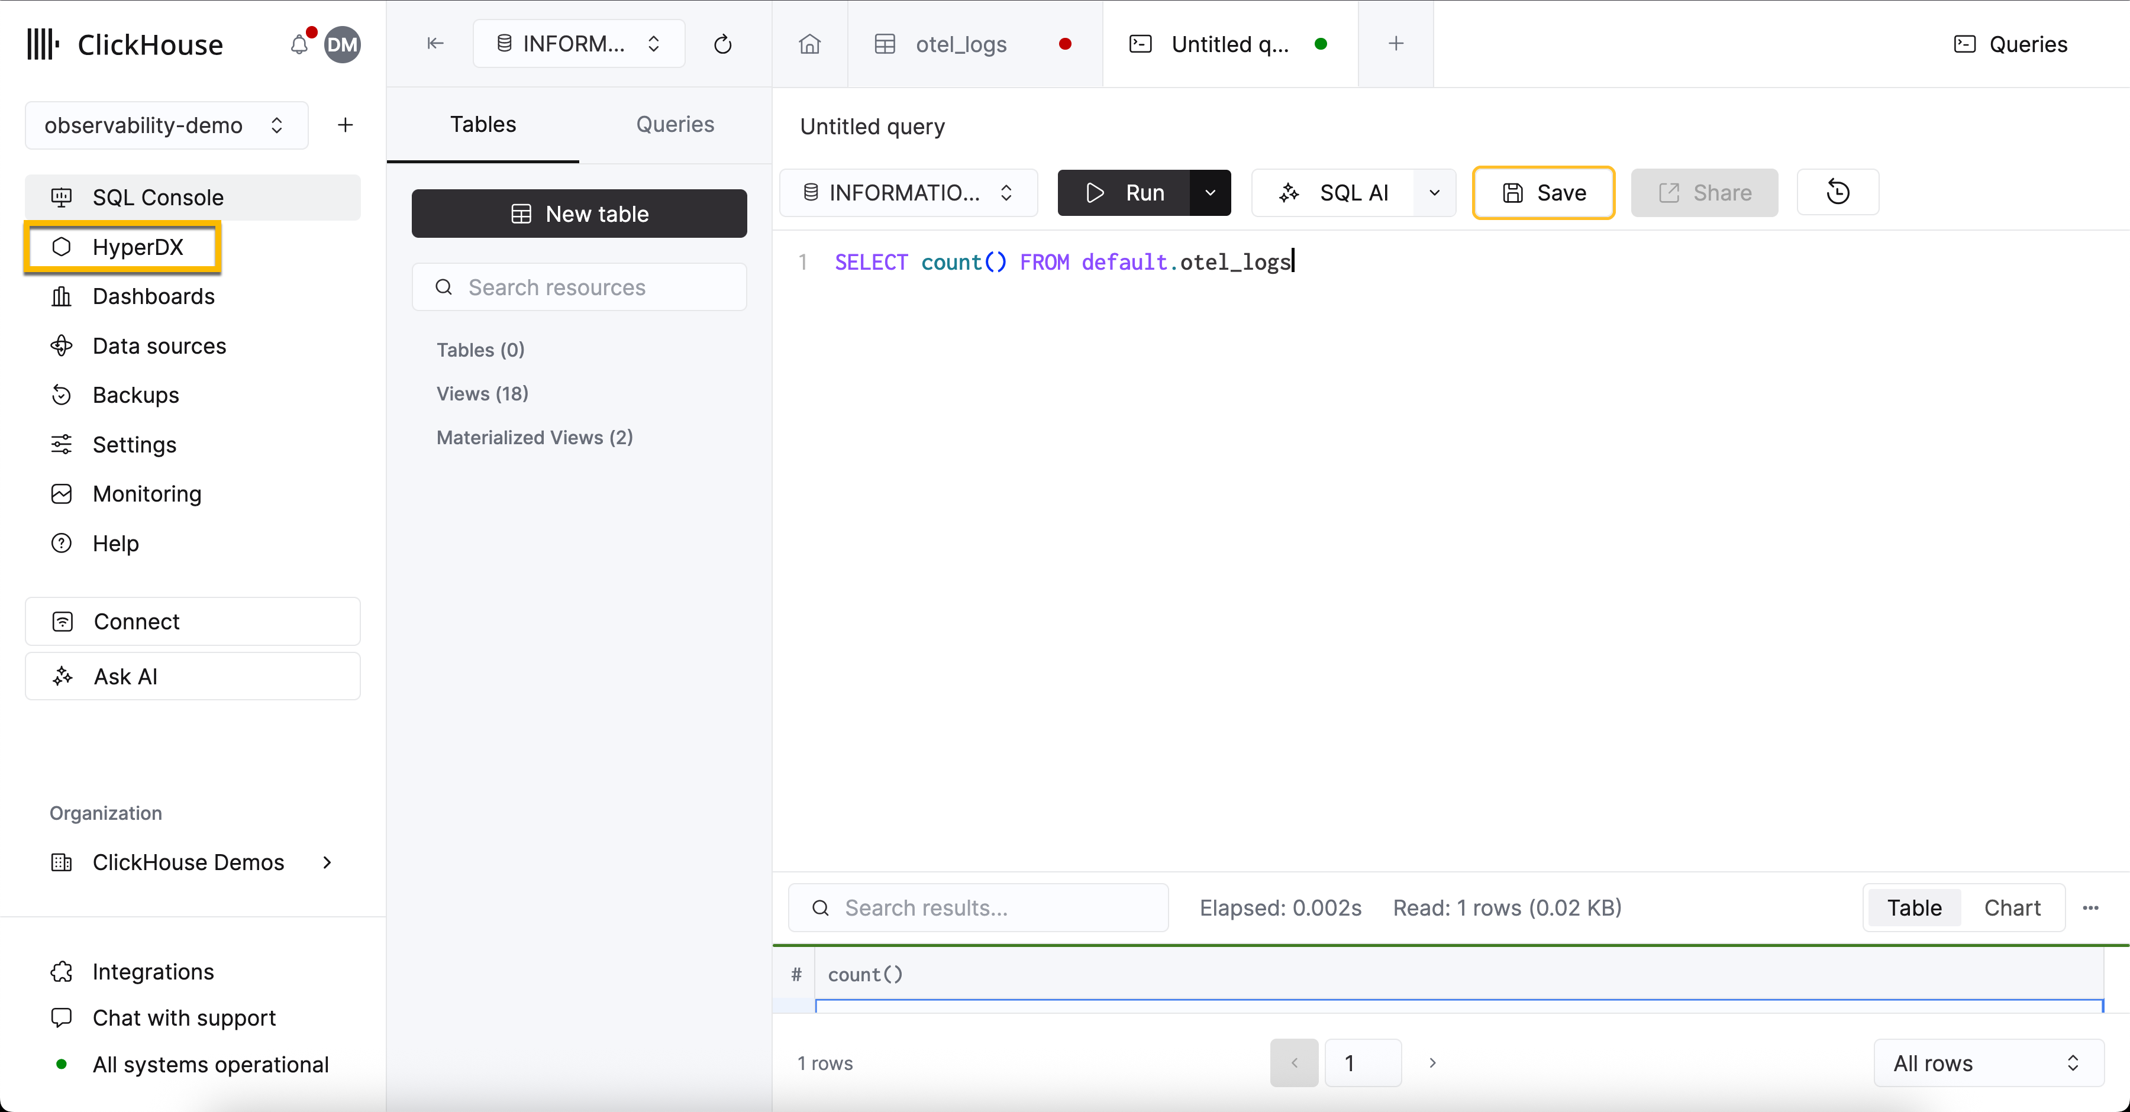Click the plus icon to open new tab

point(1395,44)
